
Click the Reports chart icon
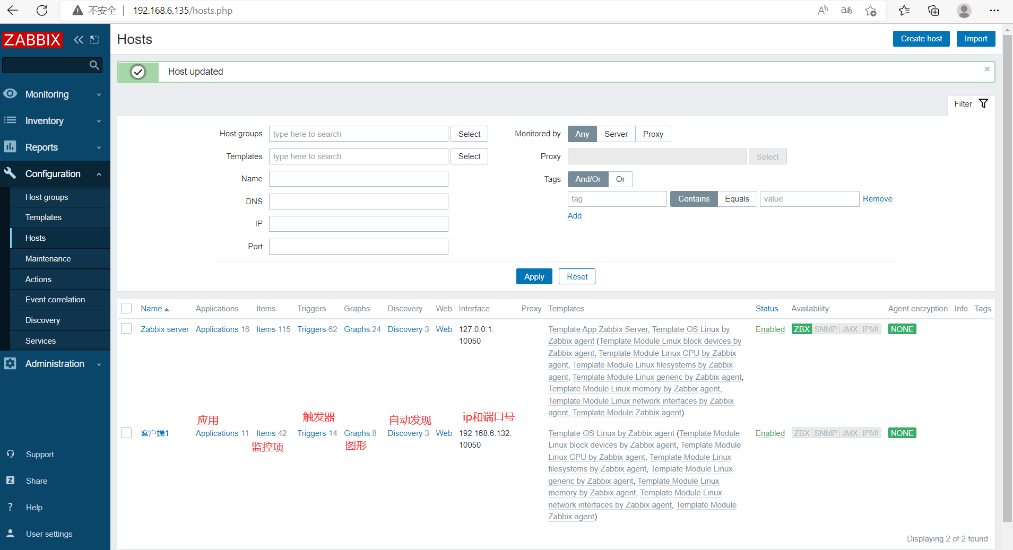coord(10,147)
